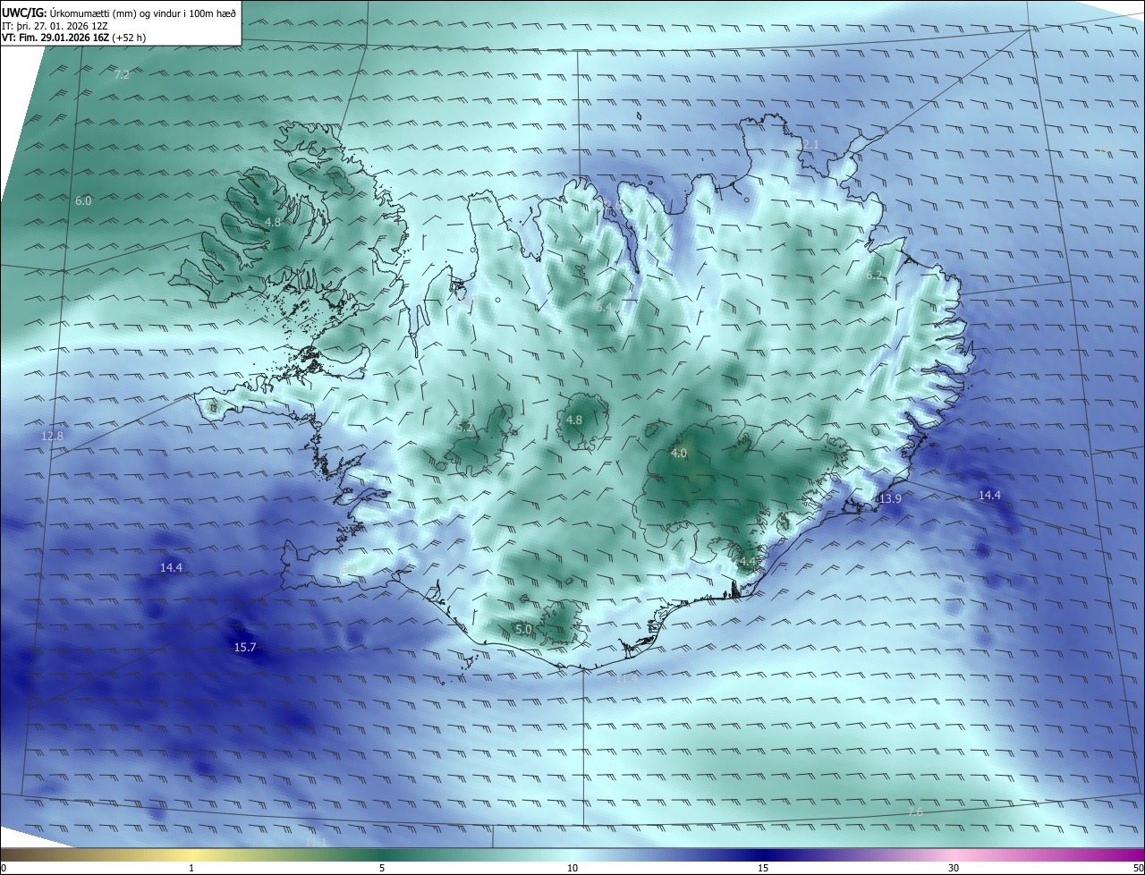Viewport: 1145px width, 875px height.
Task: Click the valid time 'VT: Fim. 29.01.2026 16Z (+52 h)'
Action: click(x=74, y=38)
